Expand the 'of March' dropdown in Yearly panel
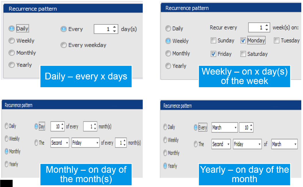The width and height of the screenshot is (303, 187). tap(284, 144)
